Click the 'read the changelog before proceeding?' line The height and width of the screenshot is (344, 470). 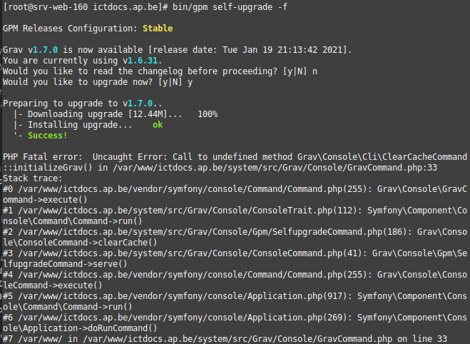tap(160, 71)
